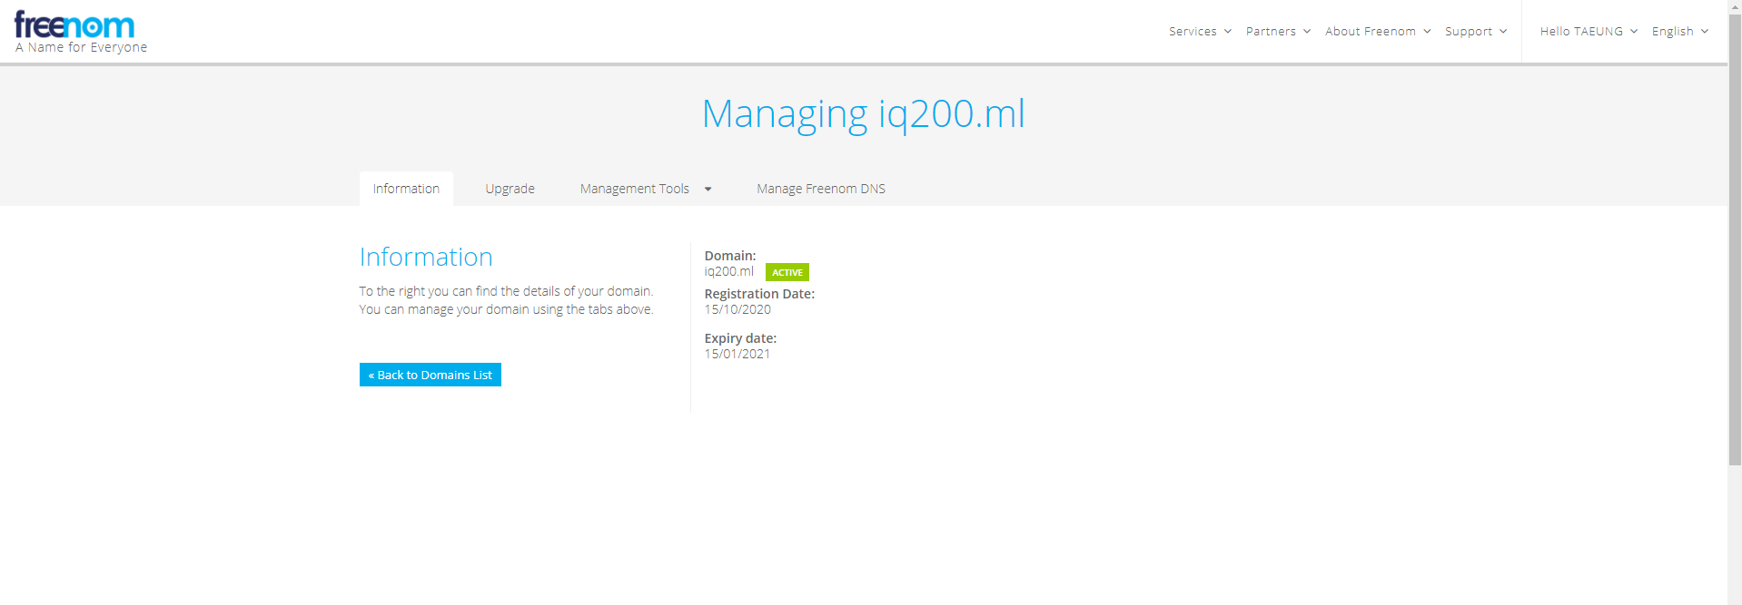Click the chevron beside Partners
The width and height of the screenshot is (1742, 605).
coord(1307,31)
